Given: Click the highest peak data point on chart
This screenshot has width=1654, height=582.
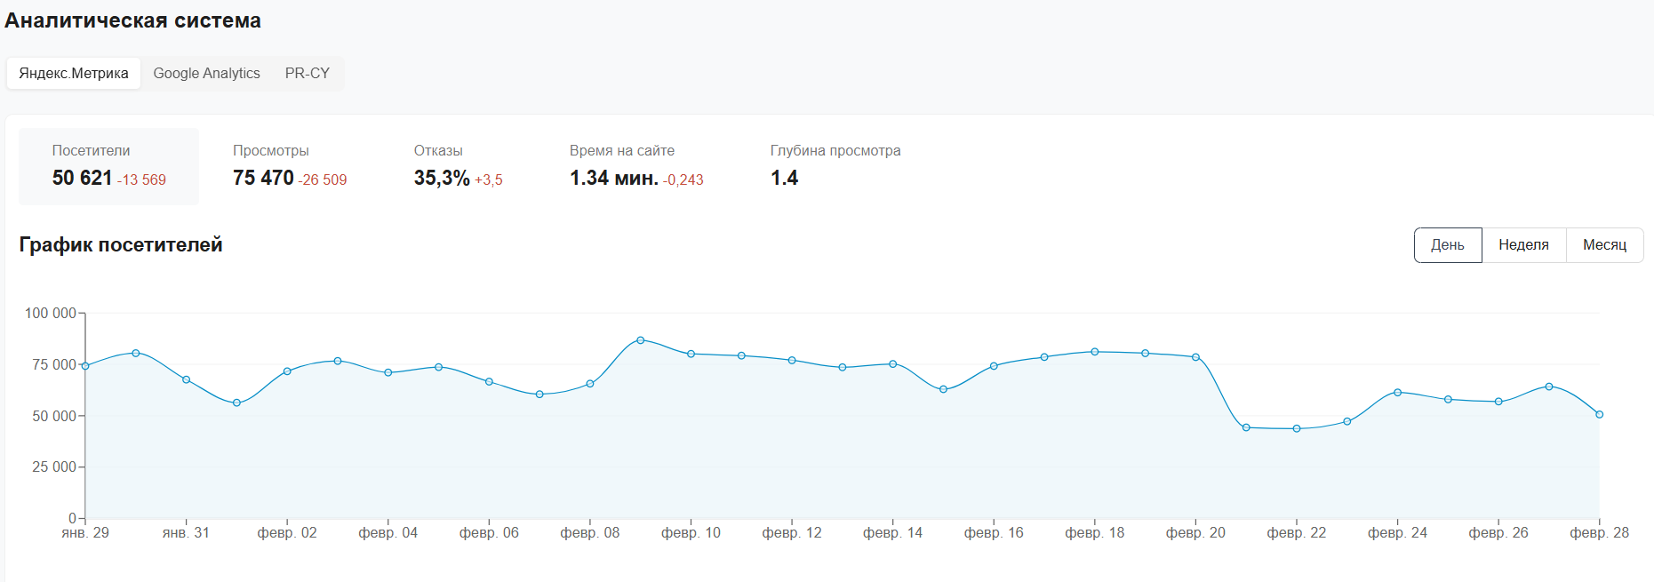Looking at the screenshot, I should pos(641,340).
